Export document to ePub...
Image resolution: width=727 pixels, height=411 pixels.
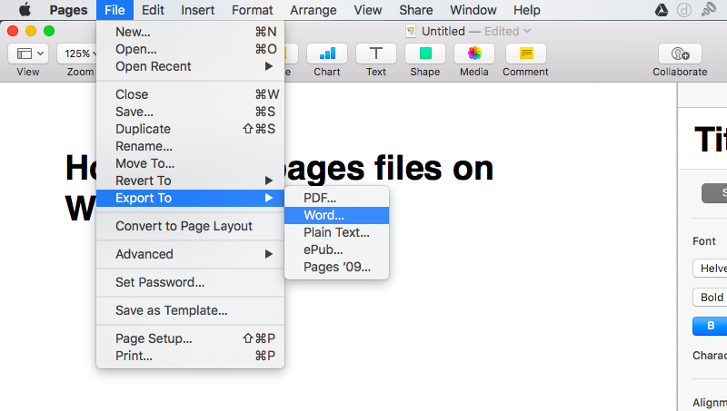[x=336, y=250]
